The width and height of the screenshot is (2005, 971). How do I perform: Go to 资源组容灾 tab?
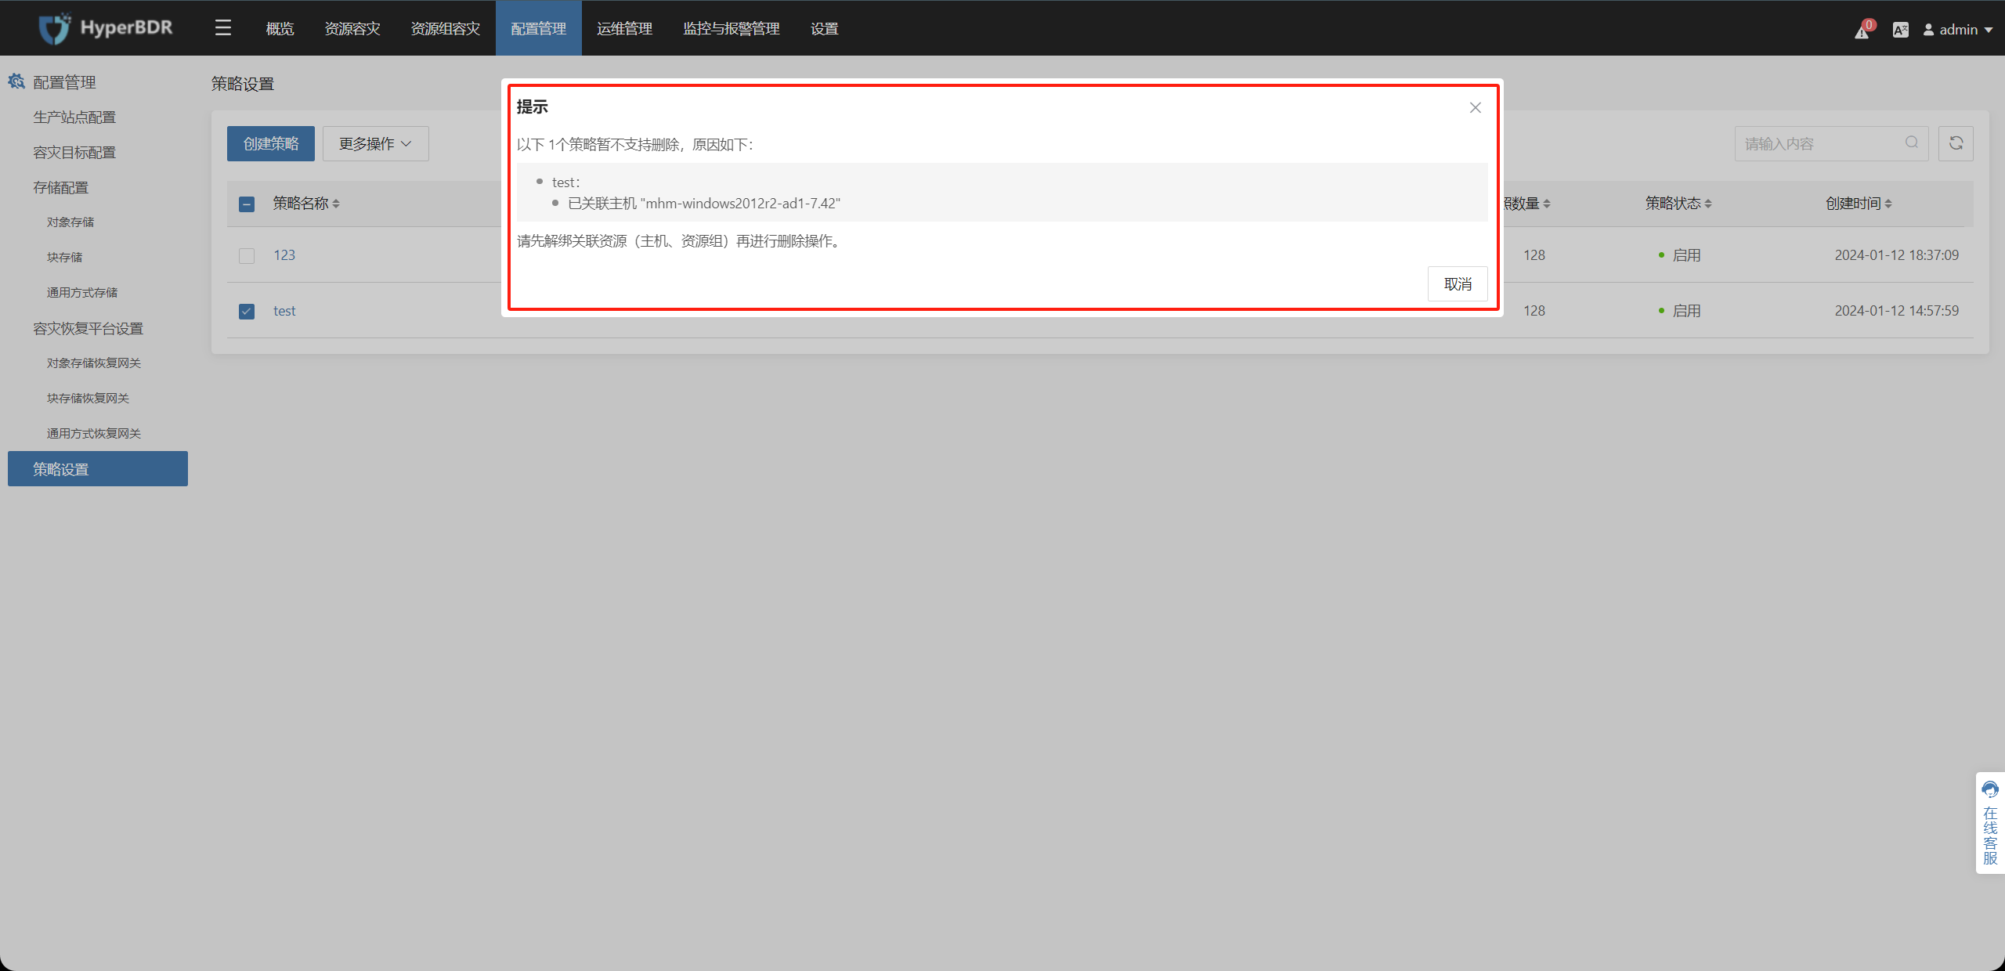(446, 28)
